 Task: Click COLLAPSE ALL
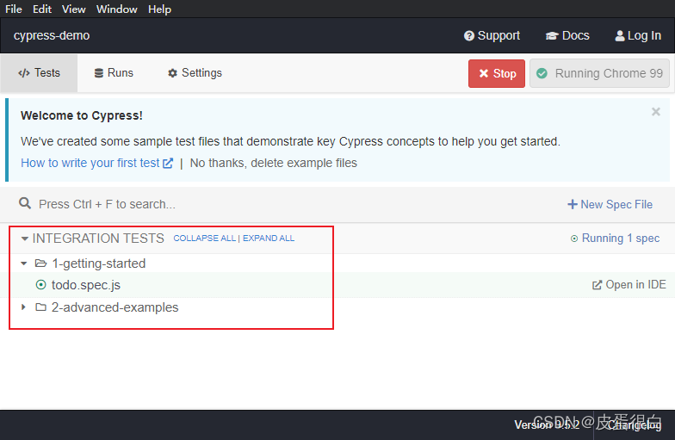205,238
